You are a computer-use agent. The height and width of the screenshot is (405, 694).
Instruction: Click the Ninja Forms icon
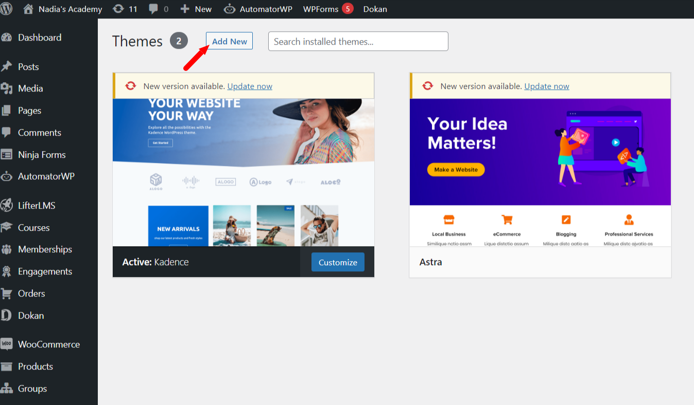[7, 155]
